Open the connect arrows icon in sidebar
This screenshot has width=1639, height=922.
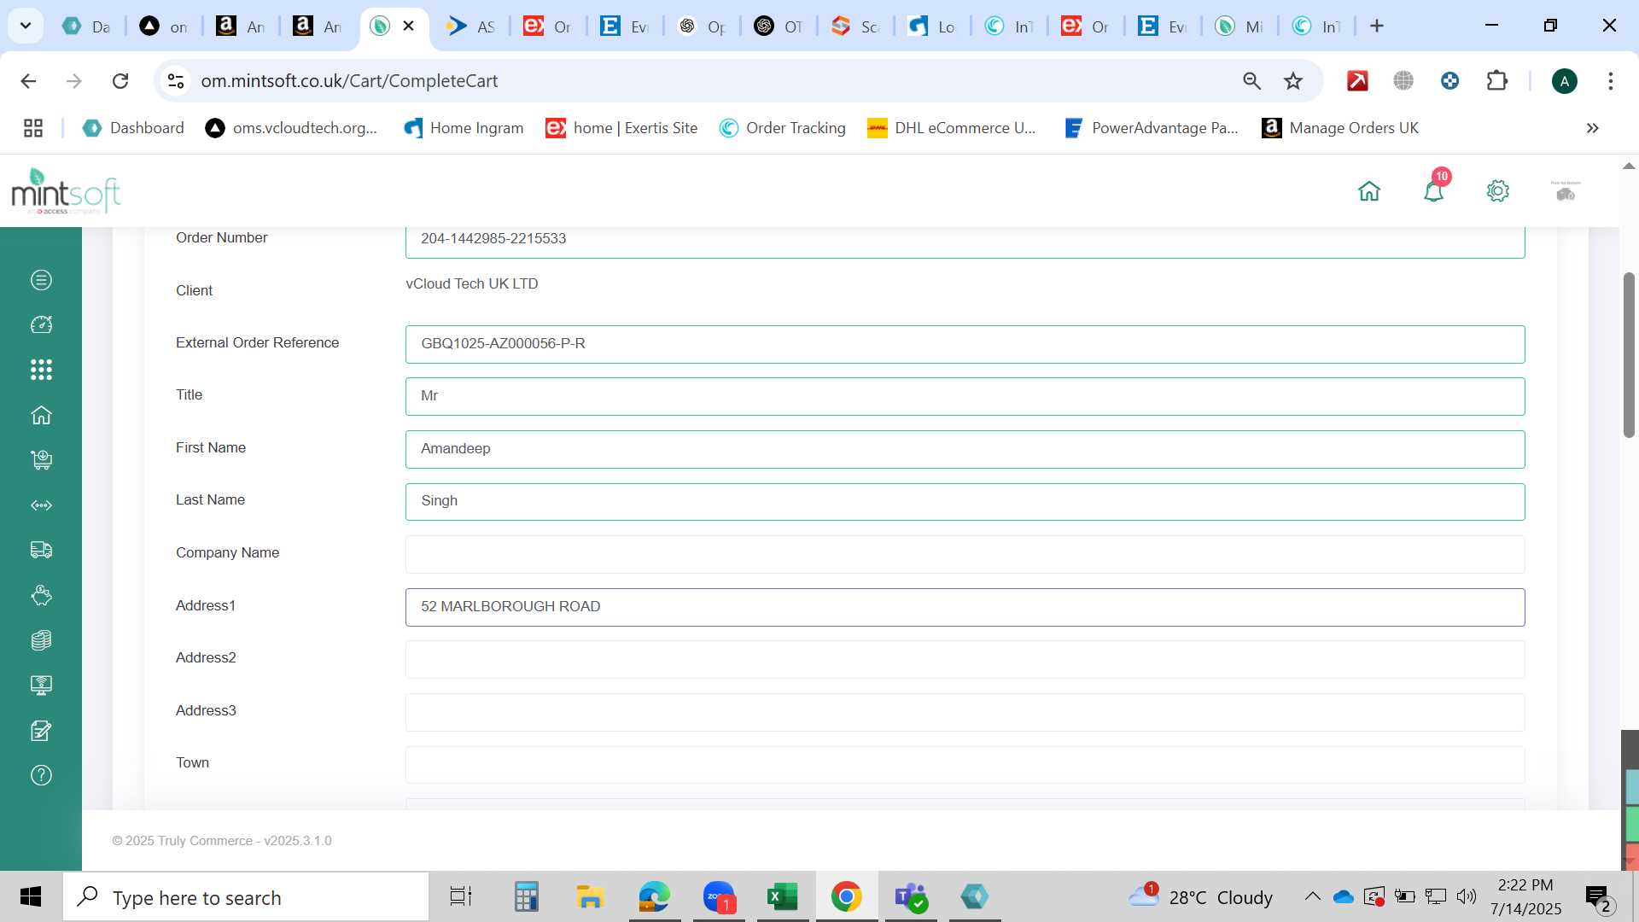(x=41, y=505)
